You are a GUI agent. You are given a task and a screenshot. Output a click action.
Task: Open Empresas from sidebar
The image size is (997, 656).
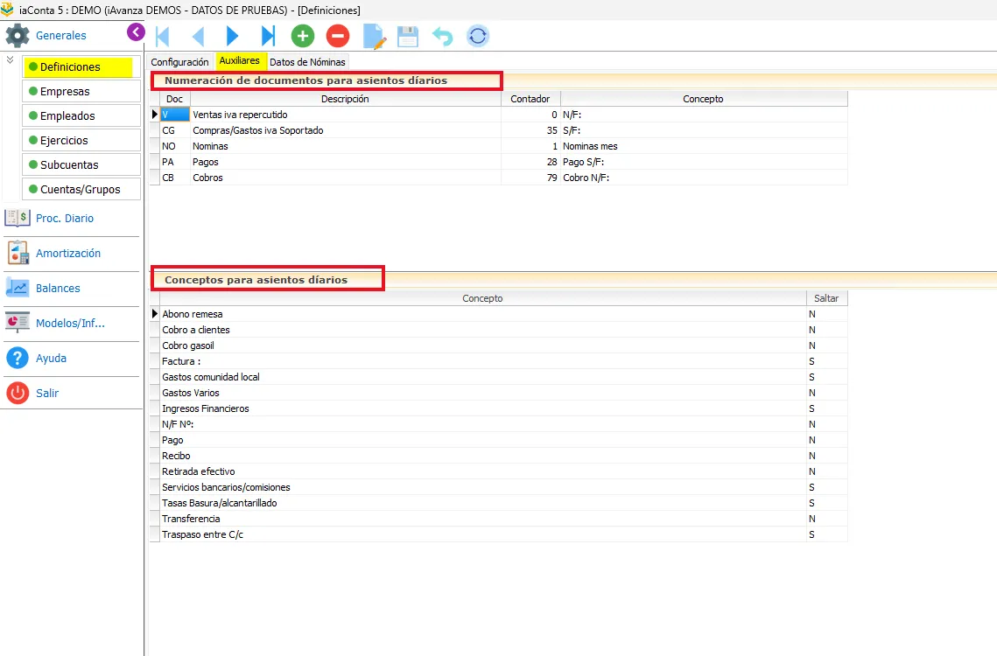pos(81,92)
